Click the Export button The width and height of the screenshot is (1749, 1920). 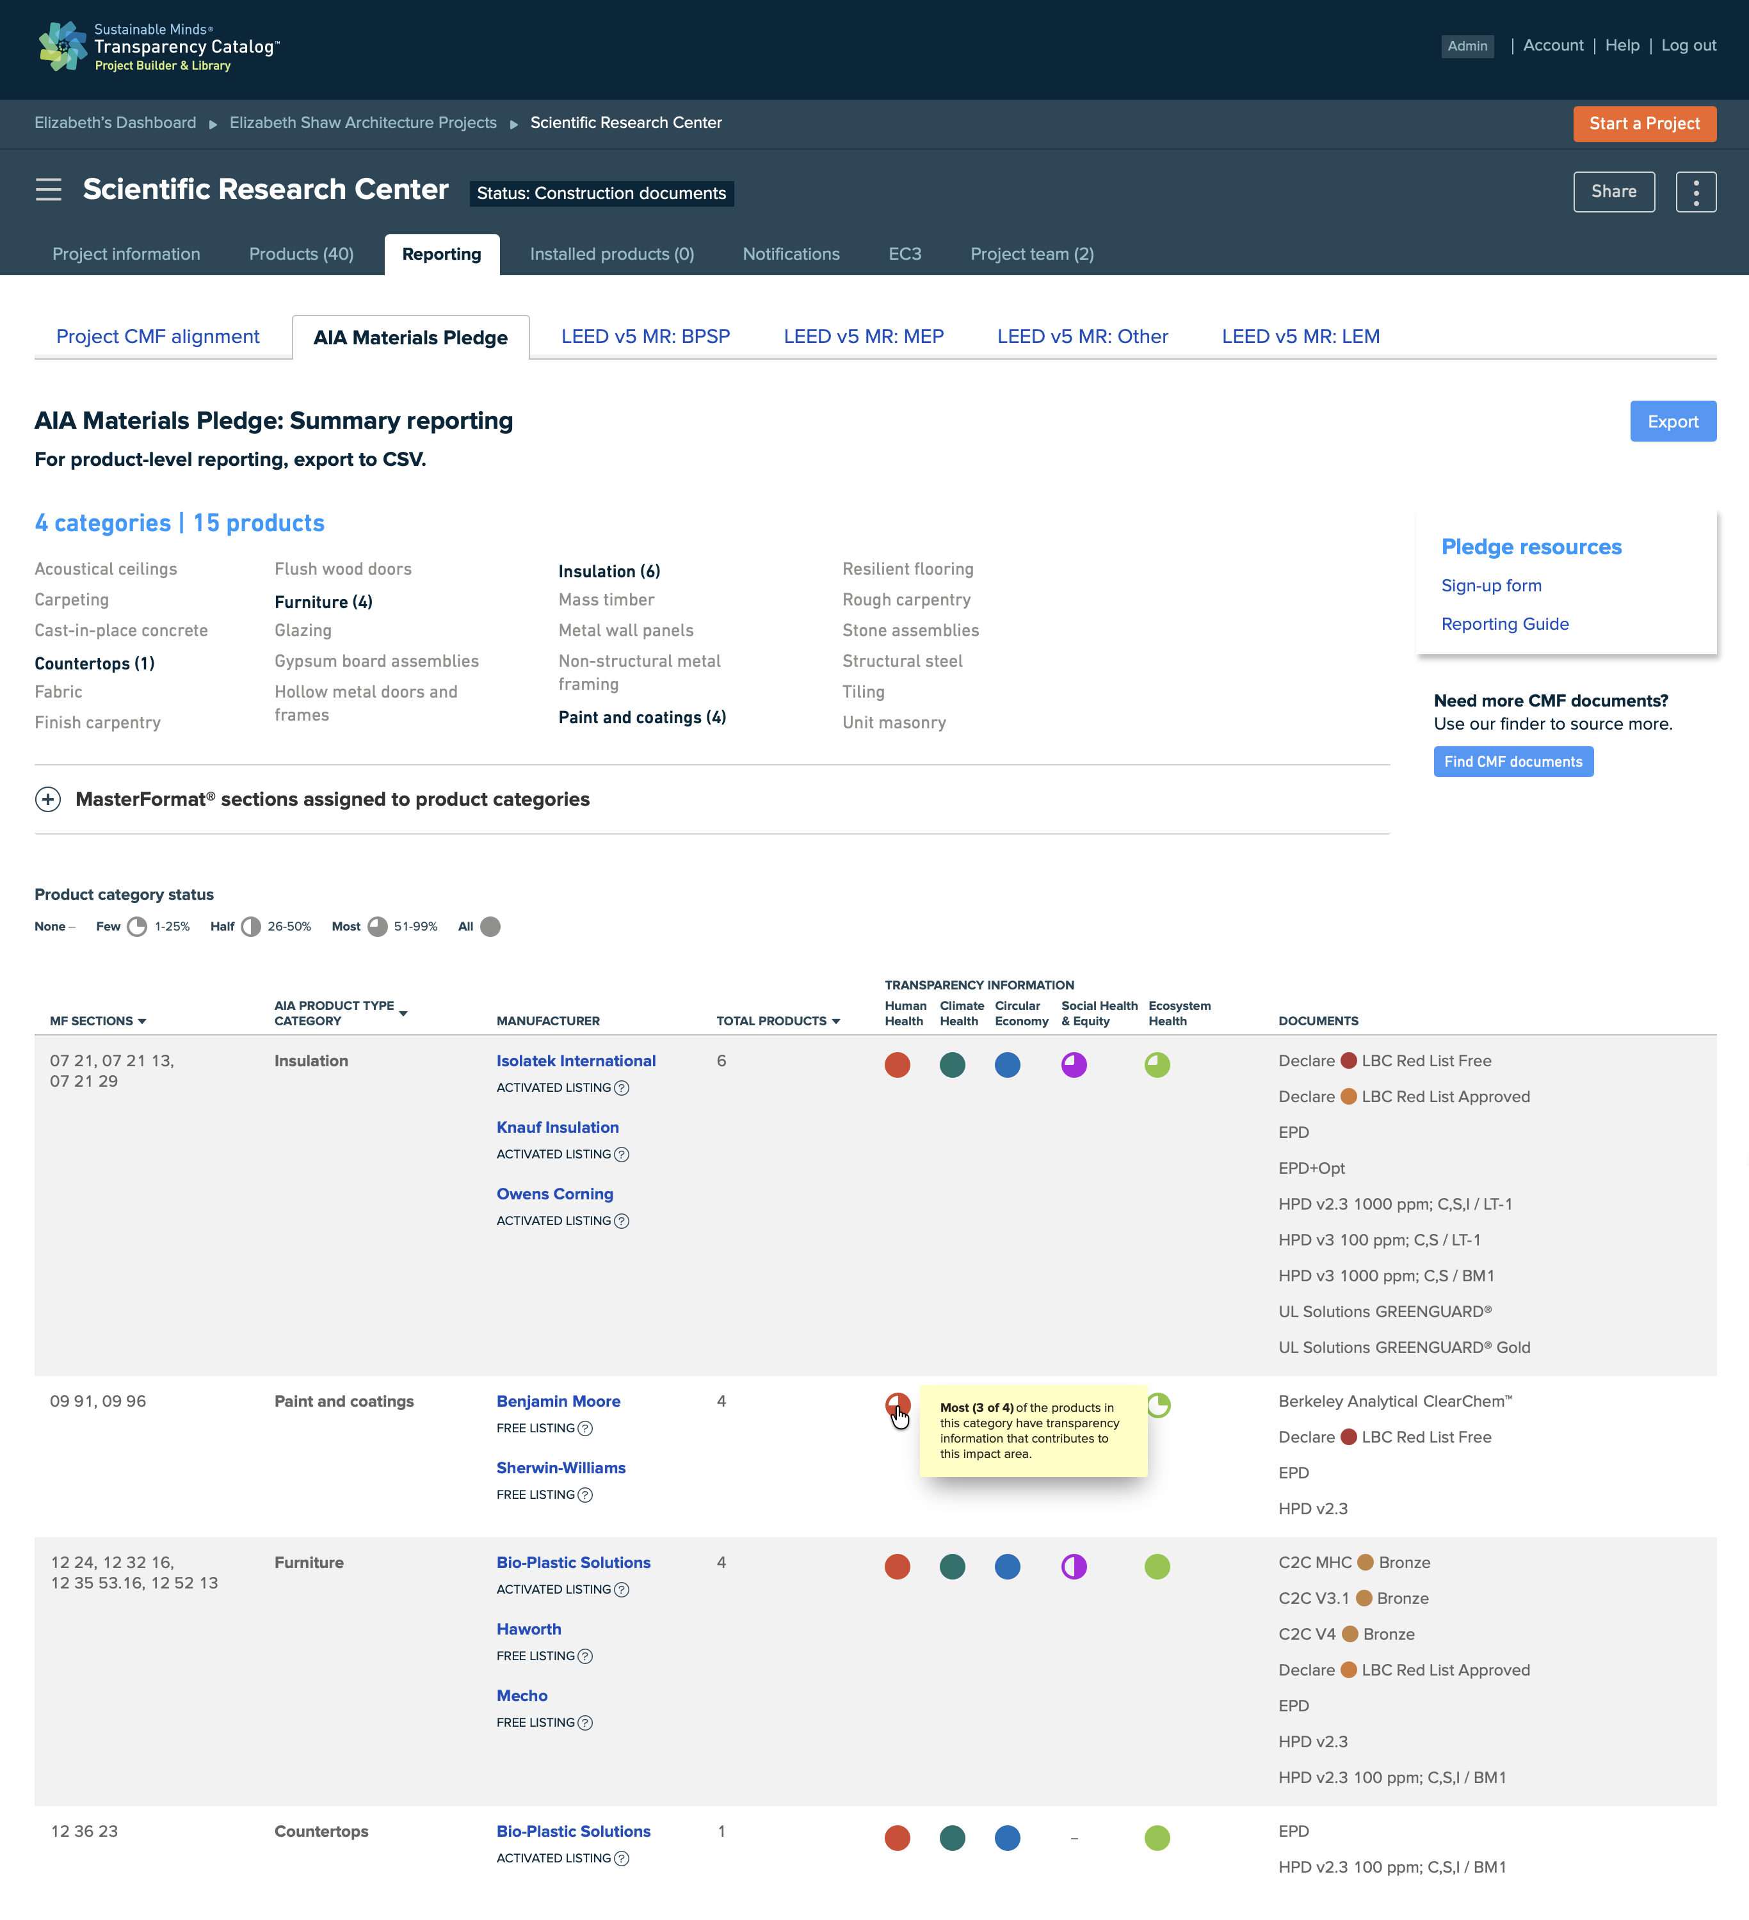point(1673,421)
